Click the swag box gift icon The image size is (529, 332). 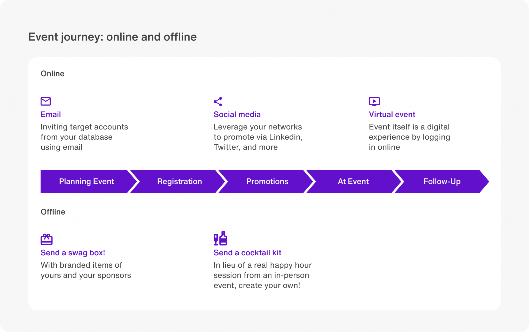[46, 239]
